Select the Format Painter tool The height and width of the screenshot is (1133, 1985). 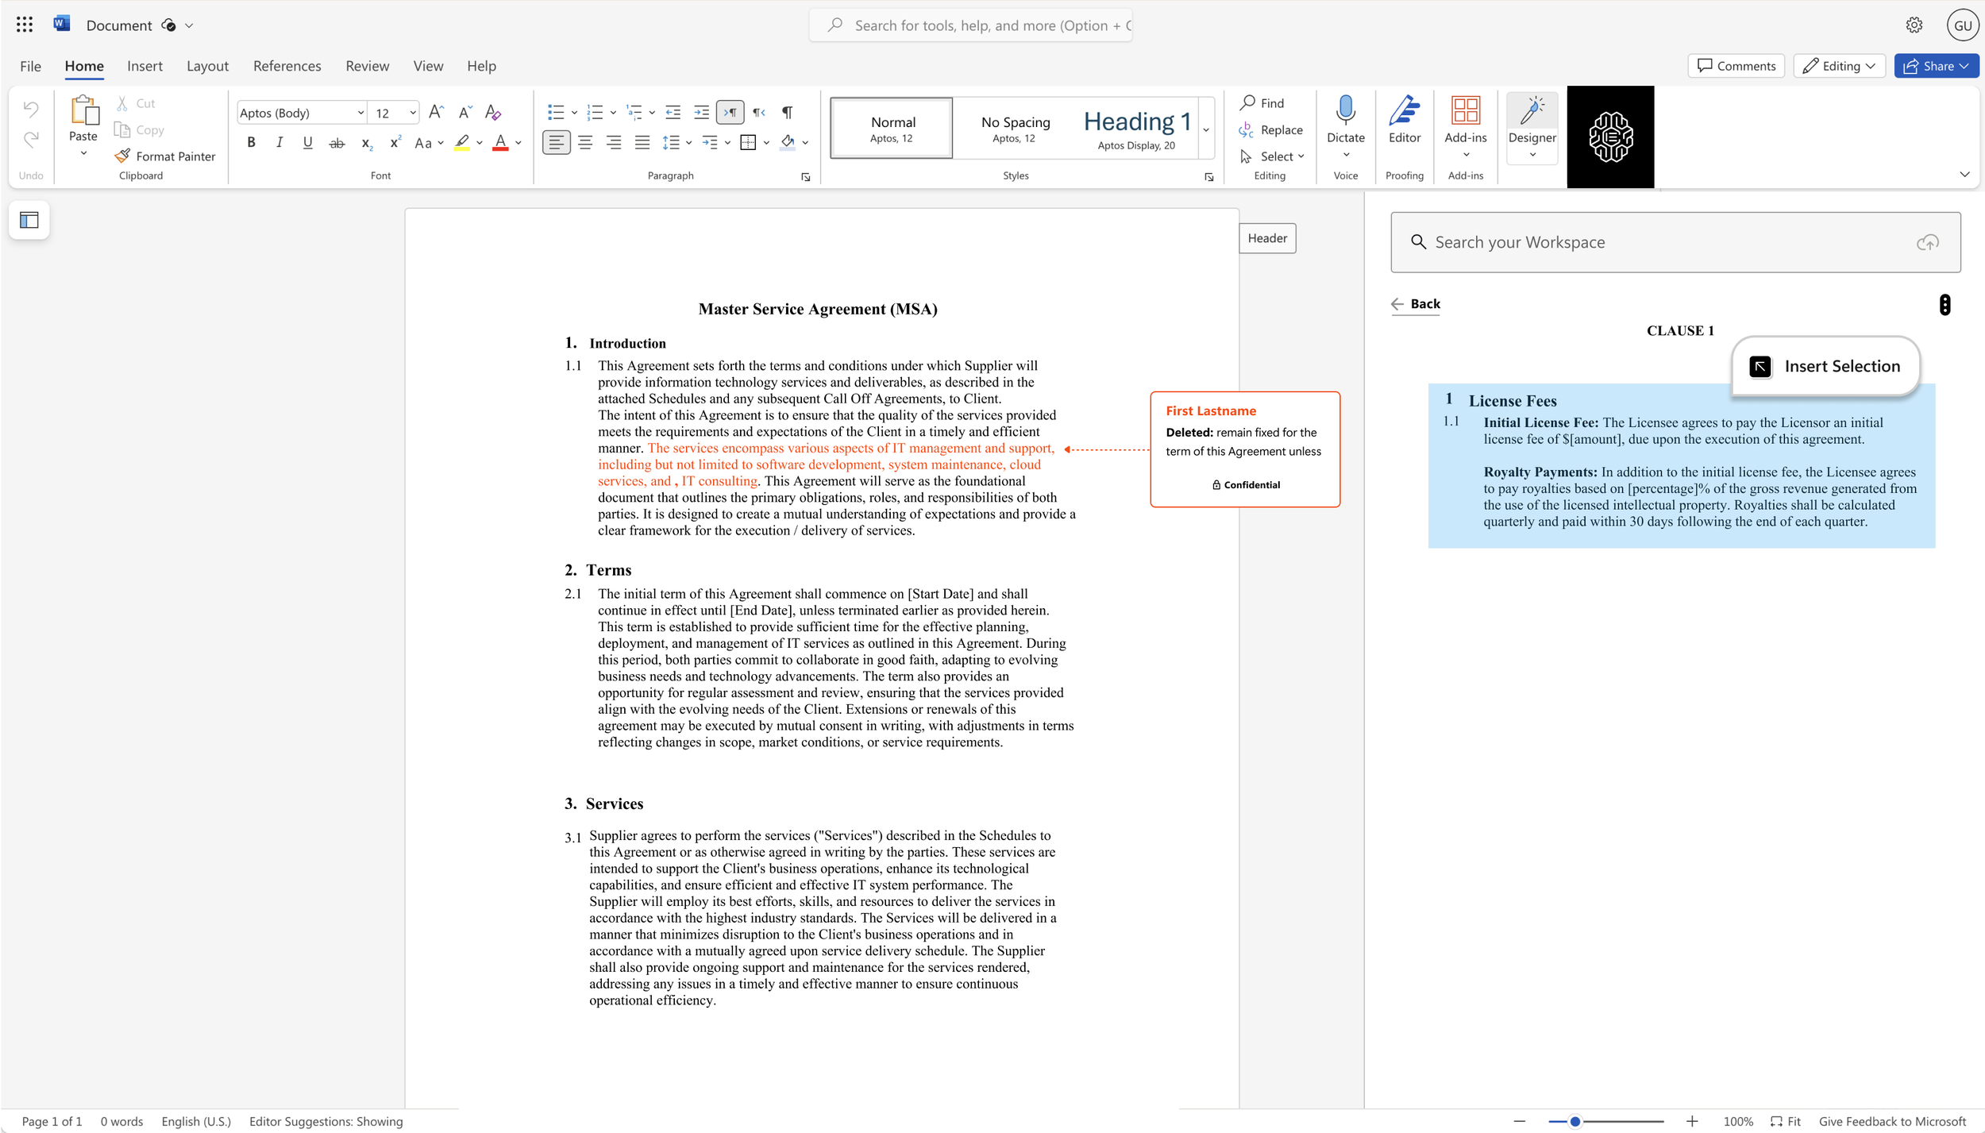pyautogui.click(x=165, y=156)
